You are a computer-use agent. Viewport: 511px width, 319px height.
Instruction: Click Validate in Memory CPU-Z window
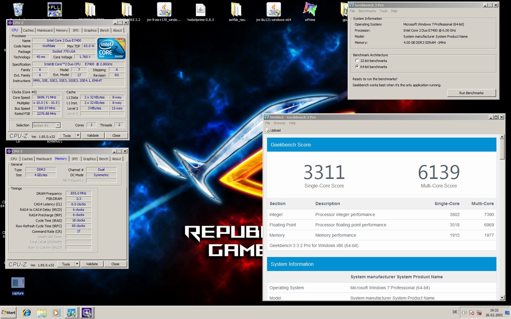[x=92, y=264]
